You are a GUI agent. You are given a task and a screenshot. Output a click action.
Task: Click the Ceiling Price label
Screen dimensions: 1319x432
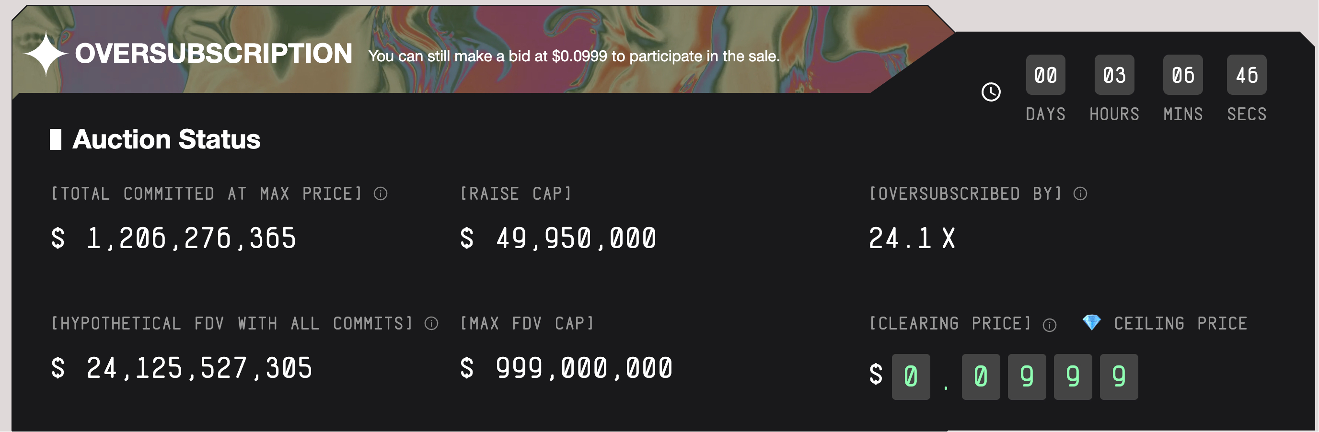[1180, 323]
